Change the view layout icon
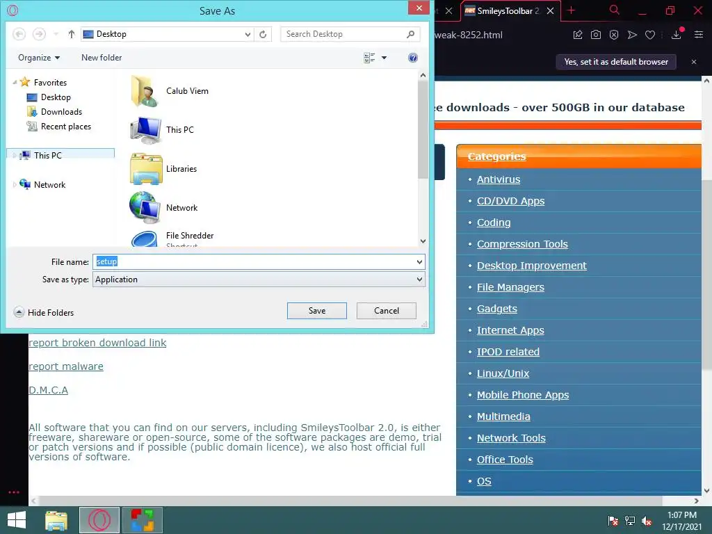Image resolution: width=712 pixels, height=534 pixels. [369, 58]
